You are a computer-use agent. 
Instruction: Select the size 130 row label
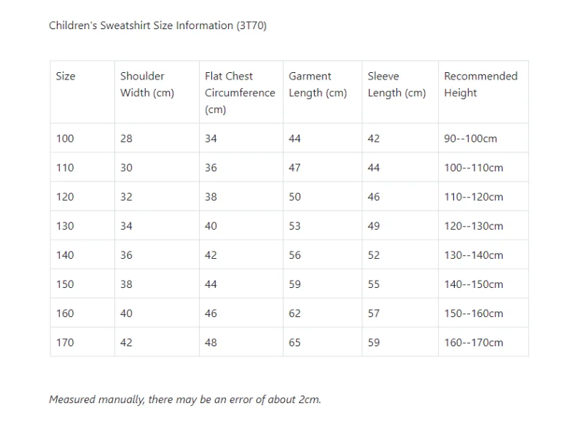pyautogui.click(x=65, y=226)
